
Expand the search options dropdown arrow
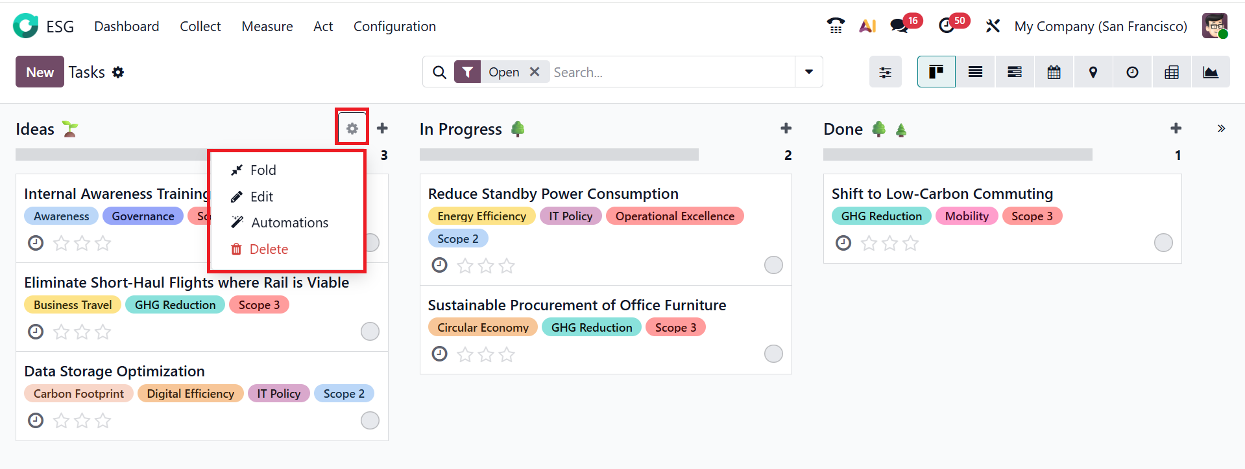808,72
